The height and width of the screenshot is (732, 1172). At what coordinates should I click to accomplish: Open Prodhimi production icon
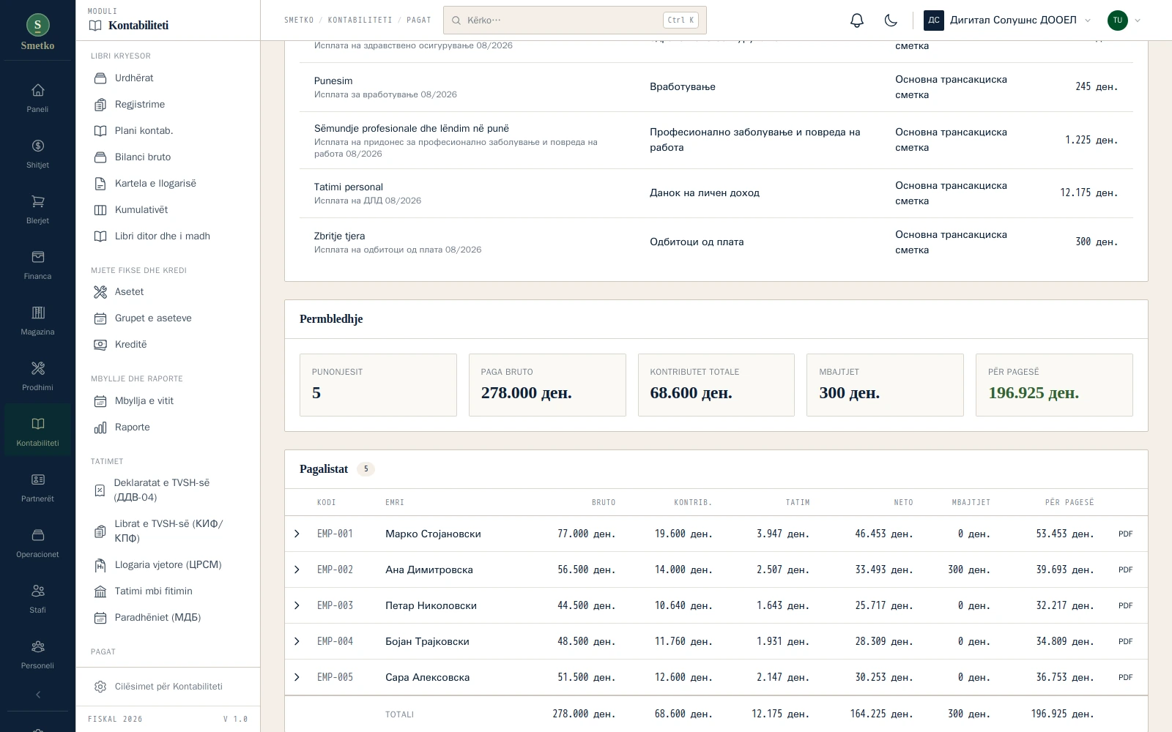38,376
